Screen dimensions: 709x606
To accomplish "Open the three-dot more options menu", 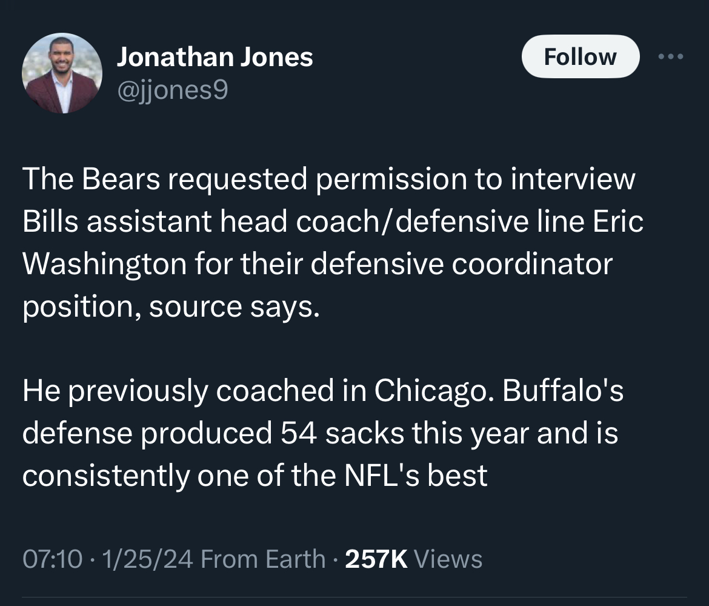I will tap(671, 56).
